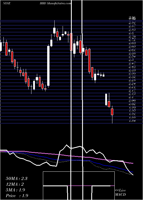Image resolution: width=143 pixels, height=200 pixels.
Task: Click the Price : 1.9 readout
Action: pos(17,196)
